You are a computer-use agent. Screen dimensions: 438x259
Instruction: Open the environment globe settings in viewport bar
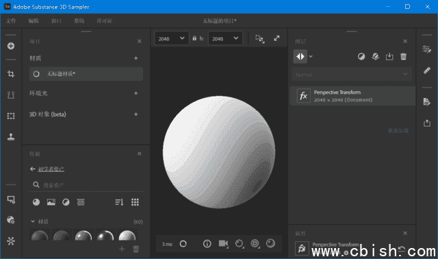[x=255, y=244]
